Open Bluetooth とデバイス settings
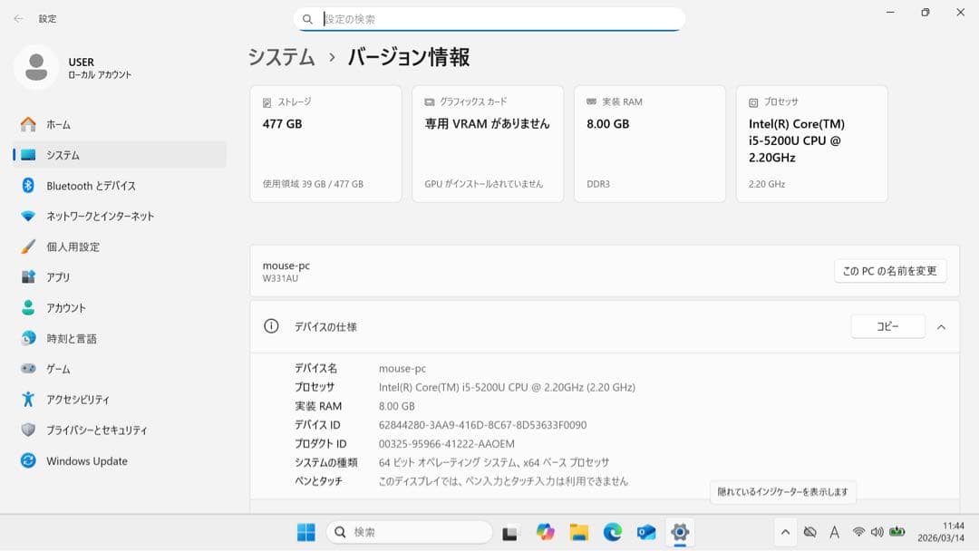Screen dimensions: 979x551 pyautogui.click(x=120, y=186)
